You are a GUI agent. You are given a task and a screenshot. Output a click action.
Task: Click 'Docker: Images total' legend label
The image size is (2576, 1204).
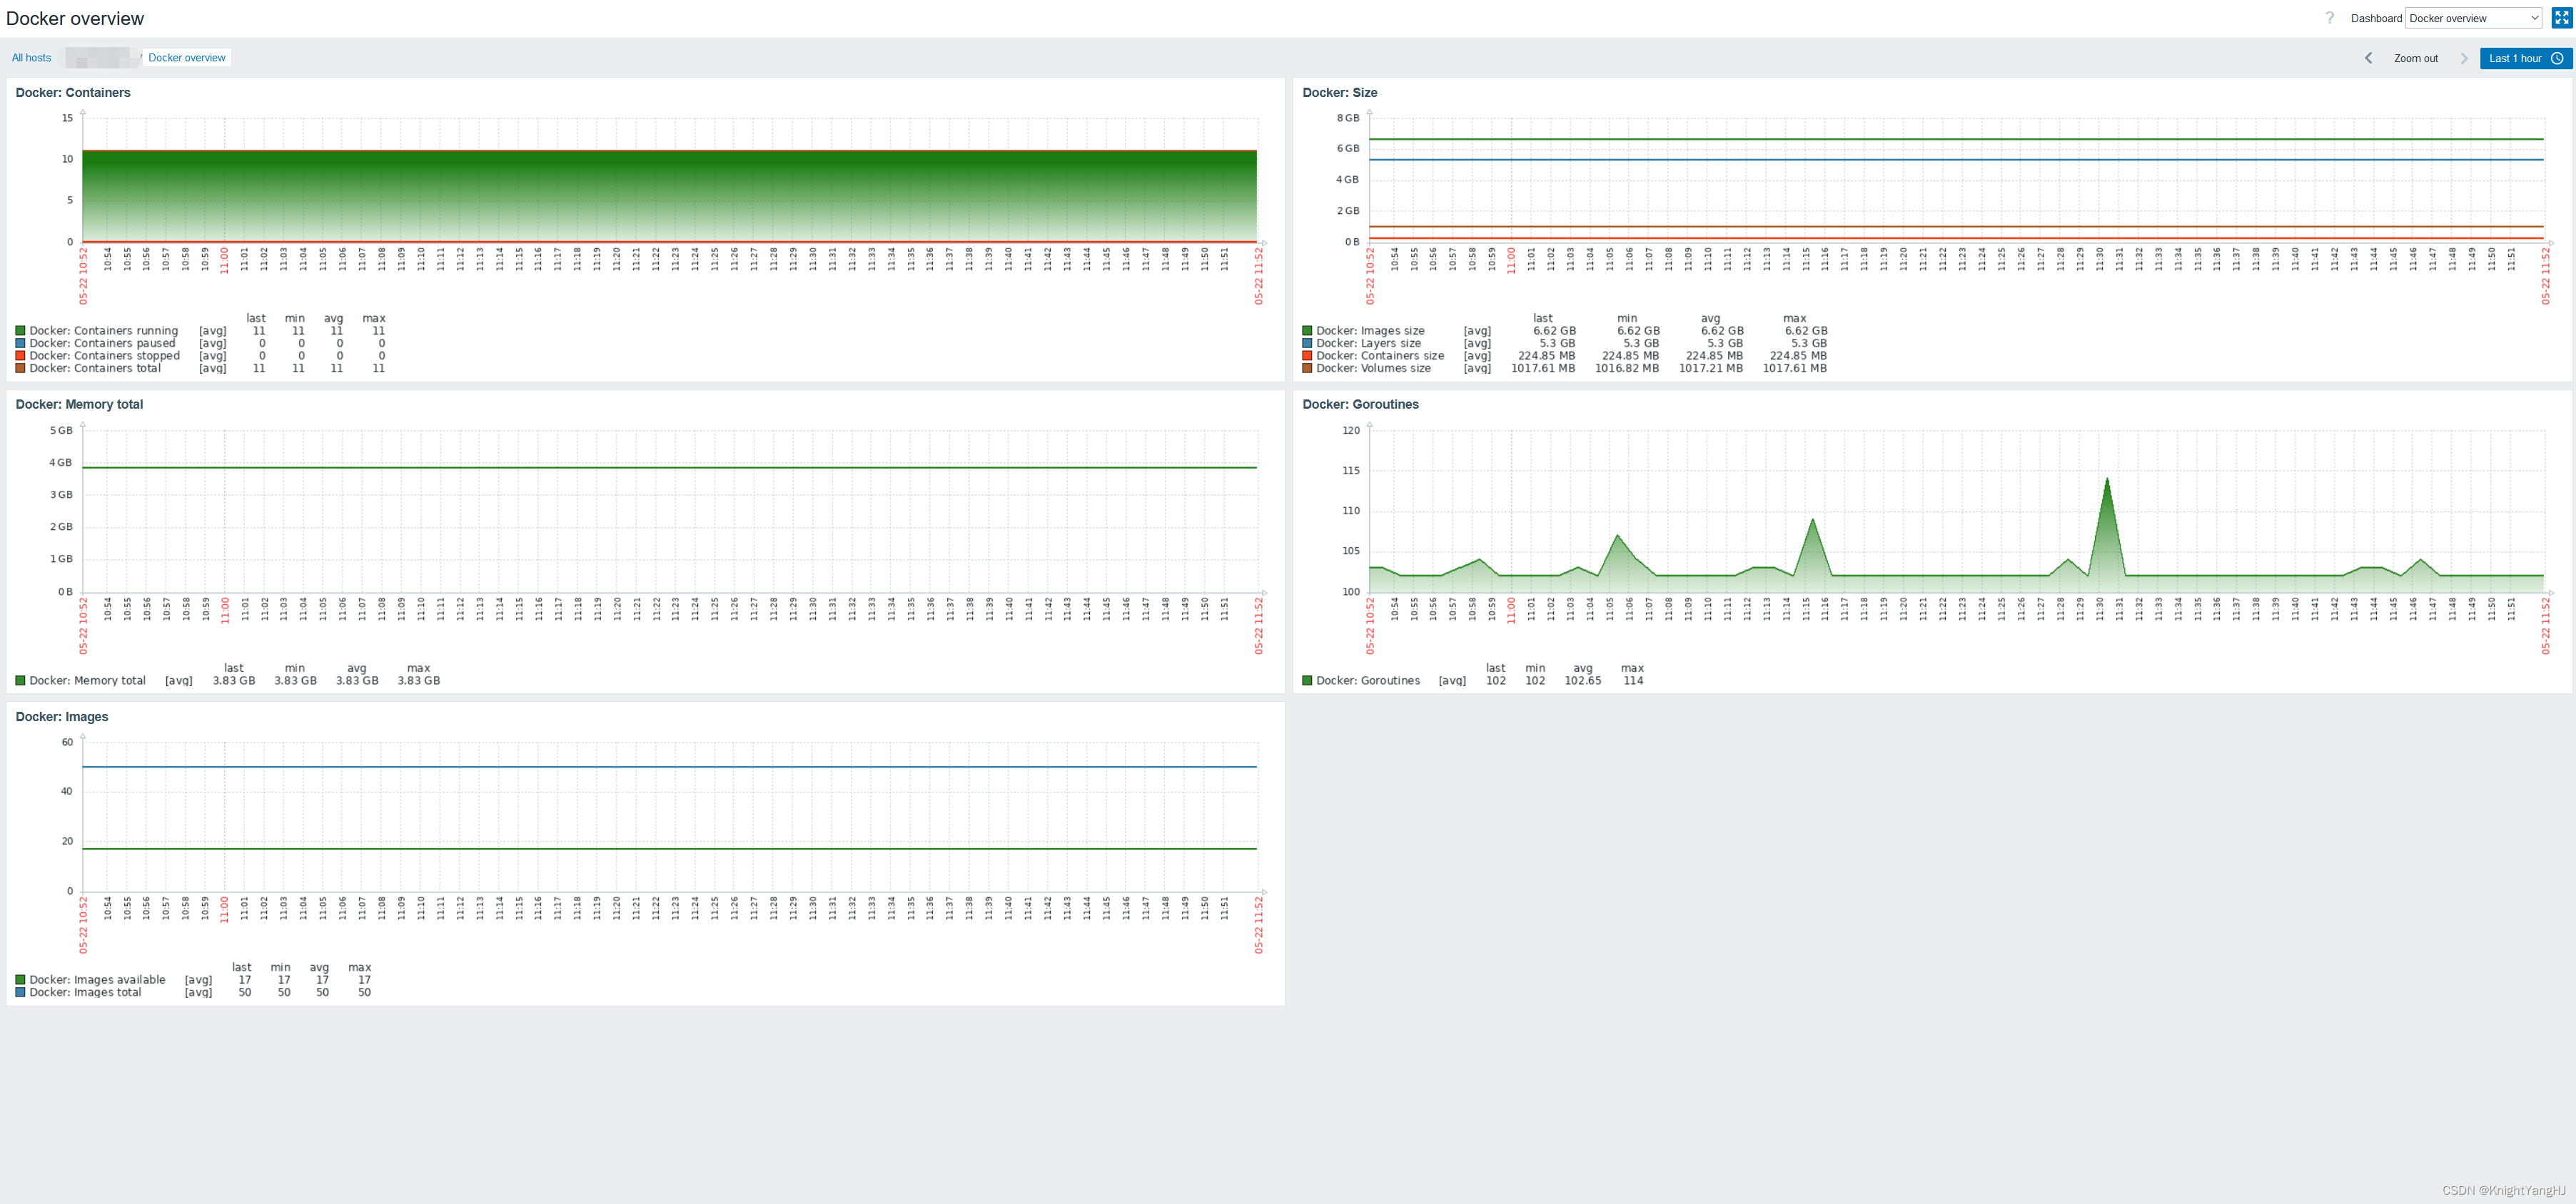(85, 992)
